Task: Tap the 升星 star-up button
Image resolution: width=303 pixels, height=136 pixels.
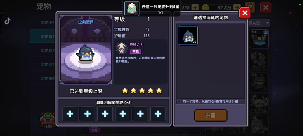Action: click(x=210, y=115)
